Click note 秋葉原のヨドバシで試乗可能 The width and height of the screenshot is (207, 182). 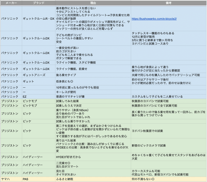tap(169, 101)
